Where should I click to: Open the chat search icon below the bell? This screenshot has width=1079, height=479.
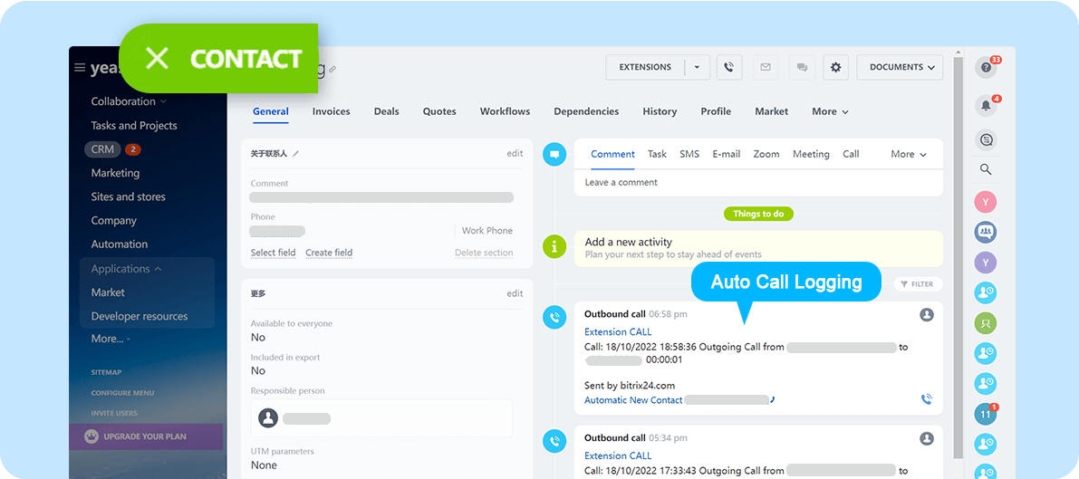986,140
